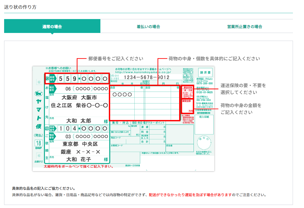Click the dashed circular receipt stamp mark
The height and width of the screenshot is (208, 304).
[x=204, y=143]
